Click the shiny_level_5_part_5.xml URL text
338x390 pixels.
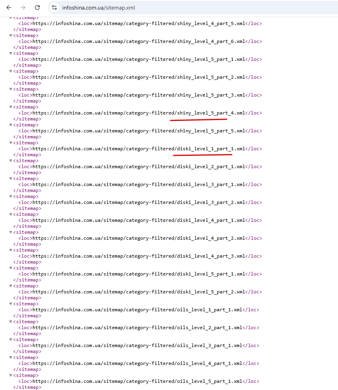point(139,131)
